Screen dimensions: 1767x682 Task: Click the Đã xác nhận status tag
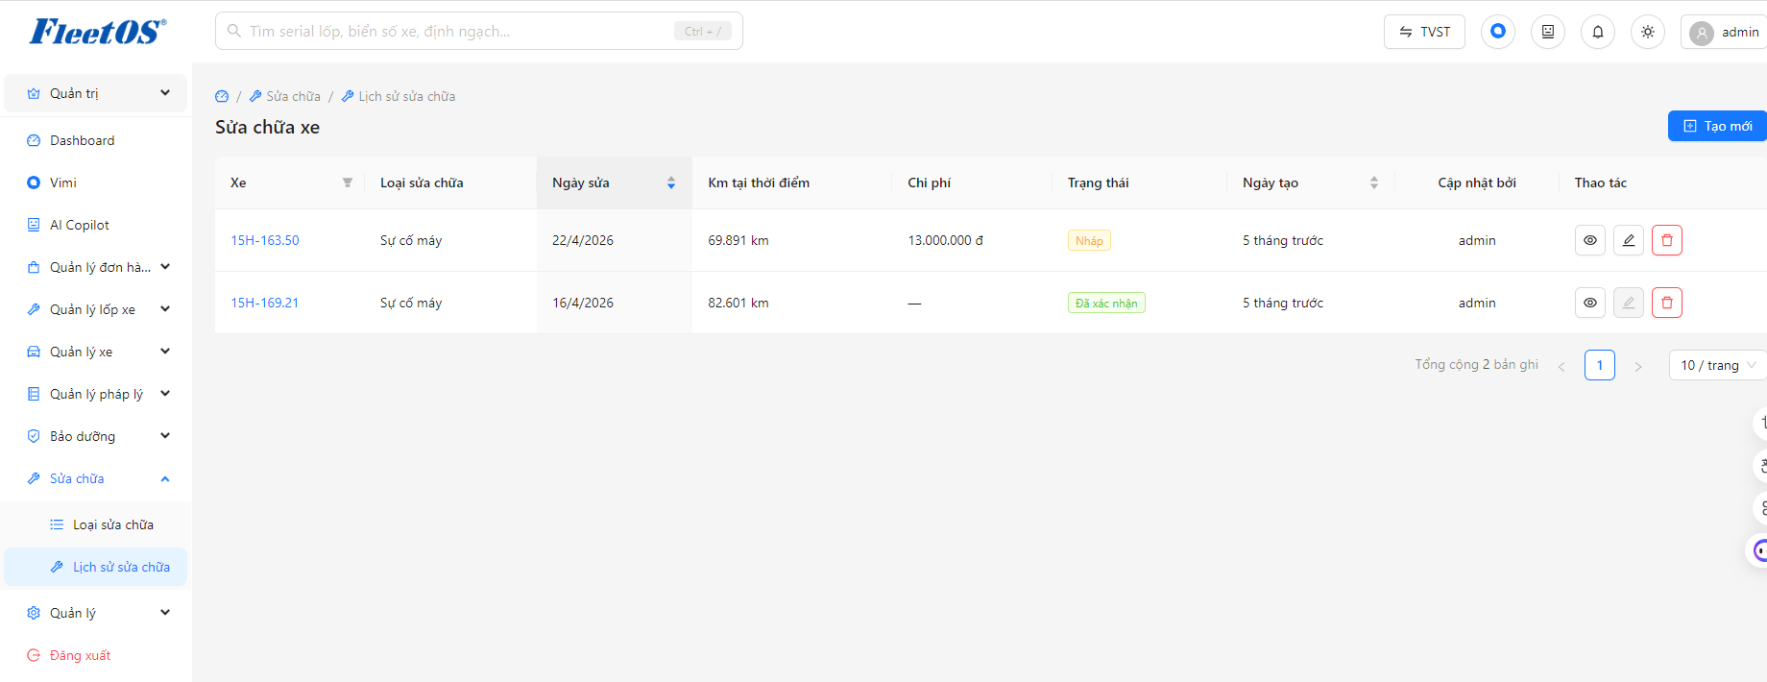1106,303
